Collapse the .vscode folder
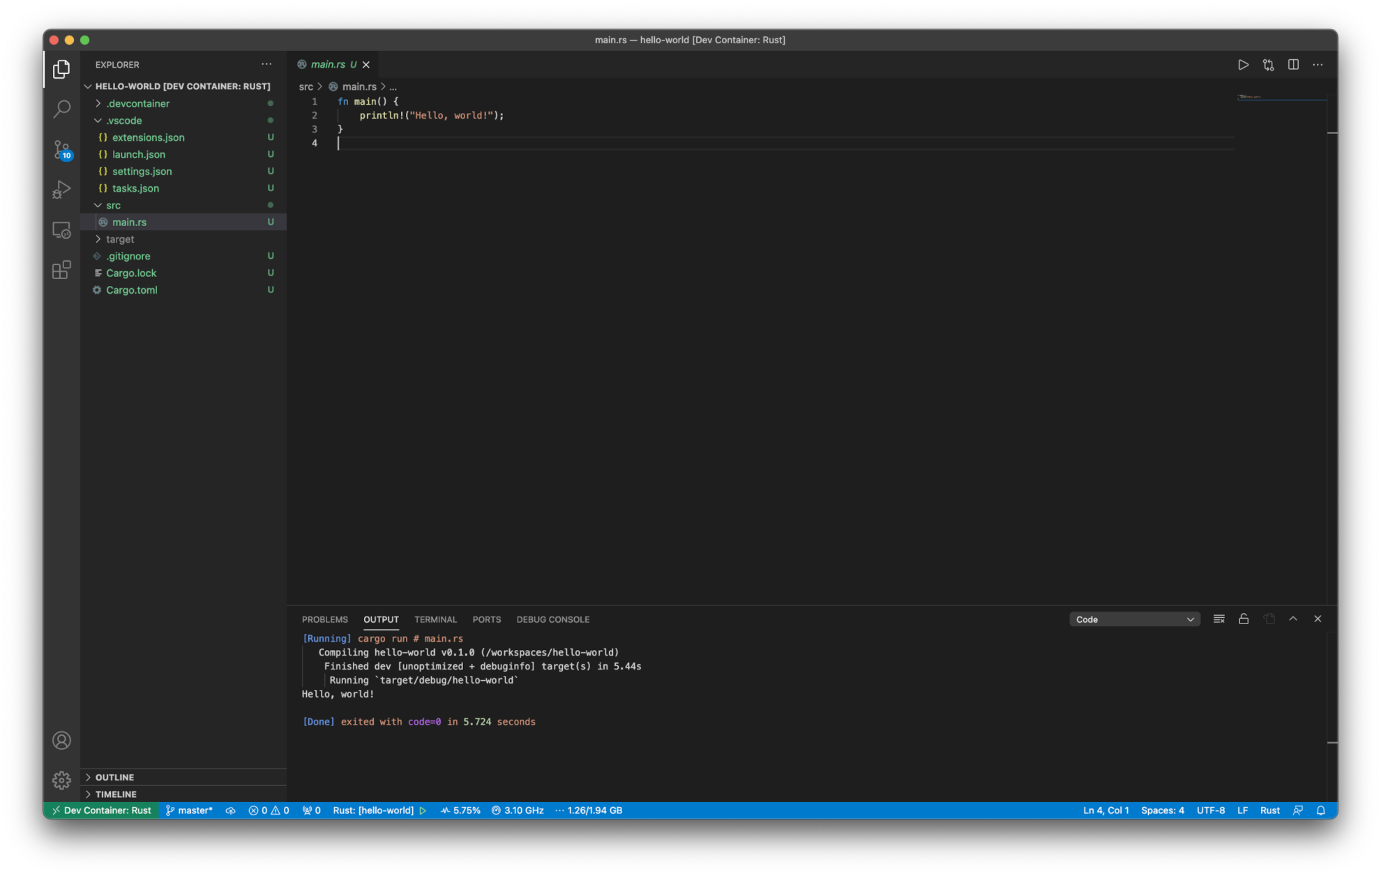 tap(123, 120)
